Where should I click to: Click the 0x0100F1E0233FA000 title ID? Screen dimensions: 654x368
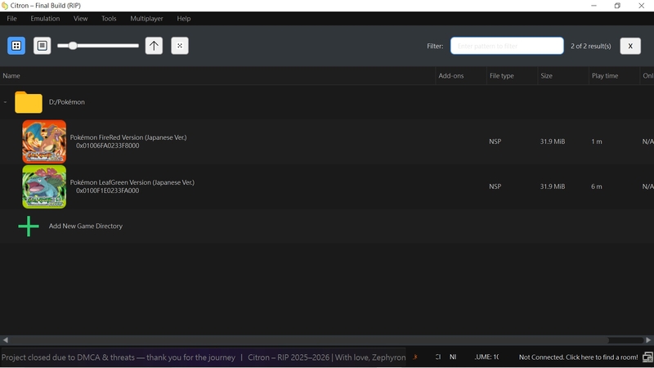tap(108, 191)
